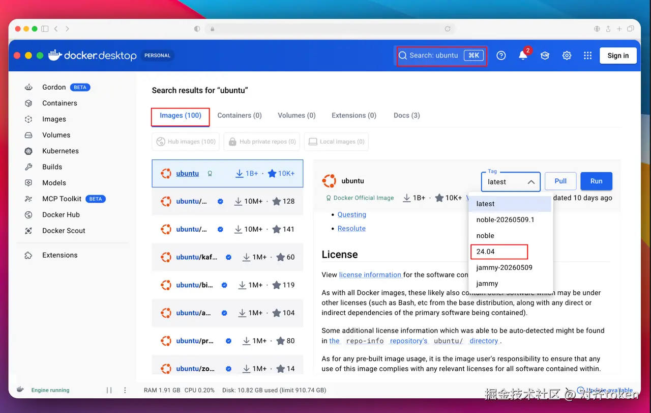
Task: Open engine options three-dot menu
Action: pos(125,390)
